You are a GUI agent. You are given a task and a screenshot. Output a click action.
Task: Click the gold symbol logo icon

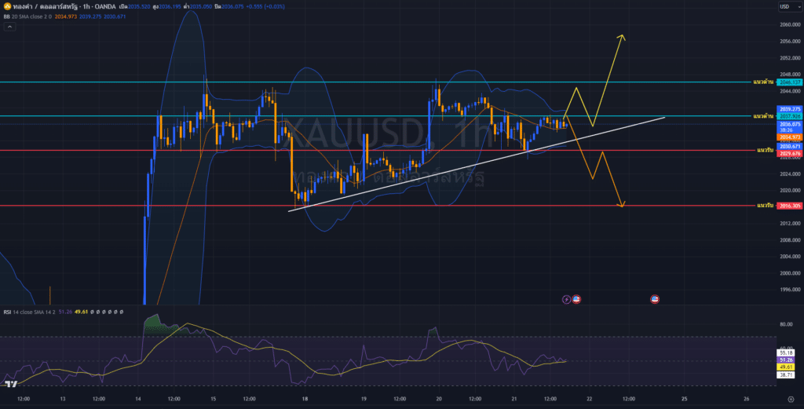click(7, 6)
